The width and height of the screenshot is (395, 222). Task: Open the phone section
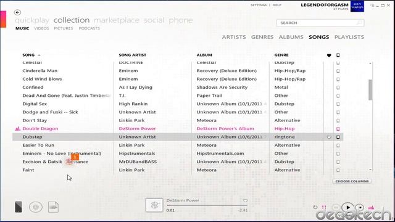(x=181, y=20)
